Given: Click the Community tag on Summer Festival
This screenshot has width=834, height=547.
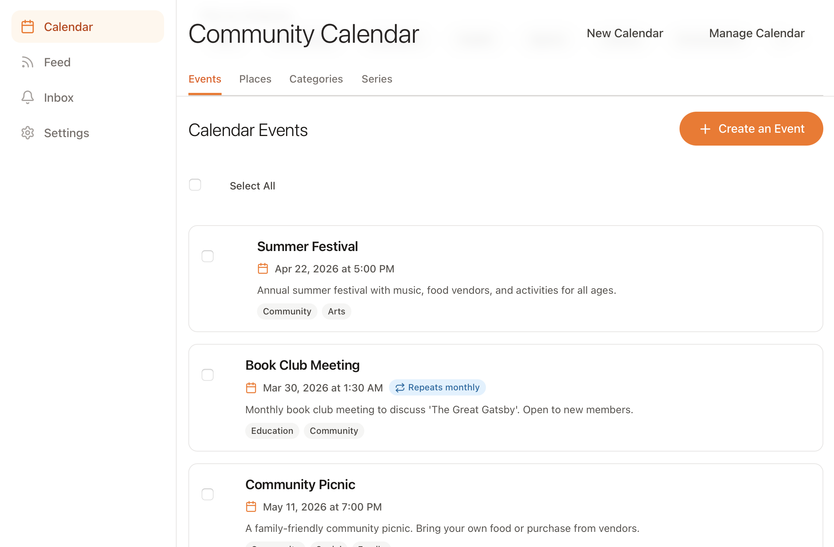Looking at the screenshot, I should (x=287, y=311).
